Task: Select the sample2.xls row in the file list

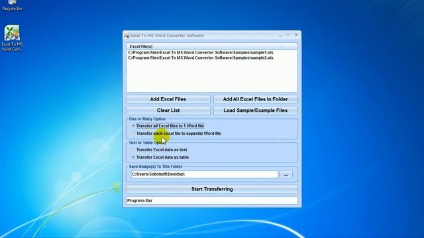Action: click(201, 58)
